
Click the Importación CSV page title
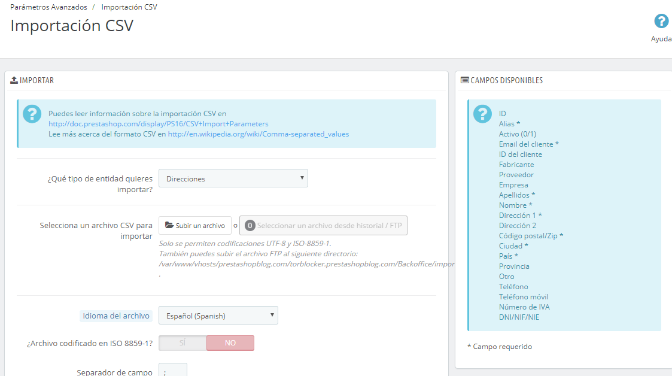[x=72, y=26]
